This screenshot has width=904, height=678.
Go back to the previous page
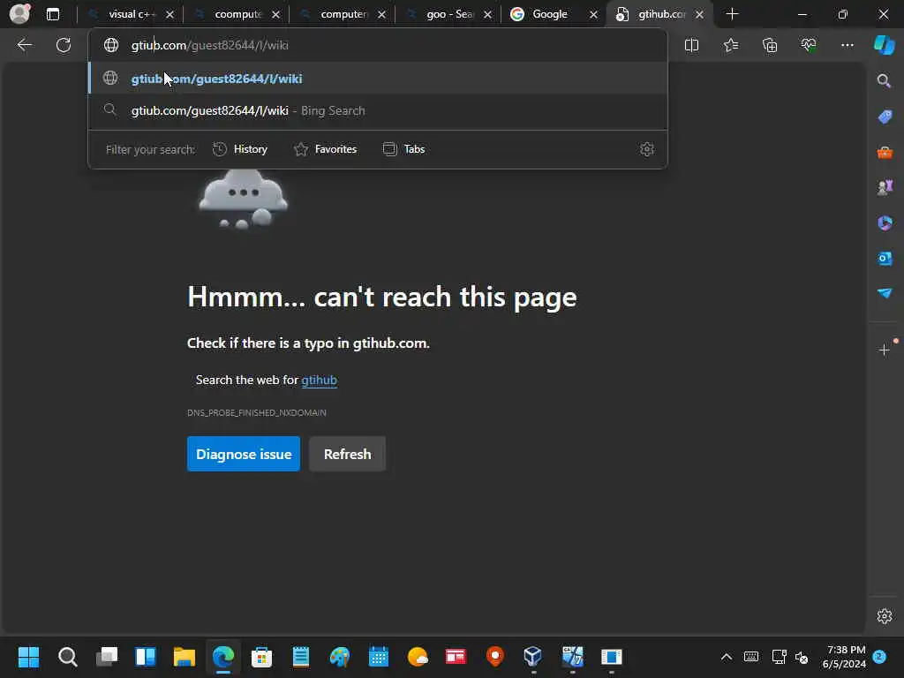pos(24,45)
